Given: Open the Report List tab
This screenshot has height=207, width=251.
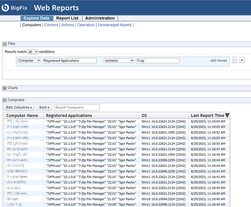Looking at the screenshot, I should [67, 18].
